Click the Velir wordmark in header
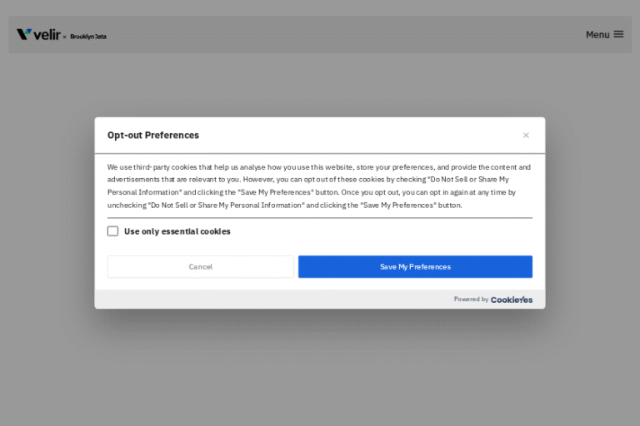This screenshot has width=640, height=426. click(x=47, y=34)
